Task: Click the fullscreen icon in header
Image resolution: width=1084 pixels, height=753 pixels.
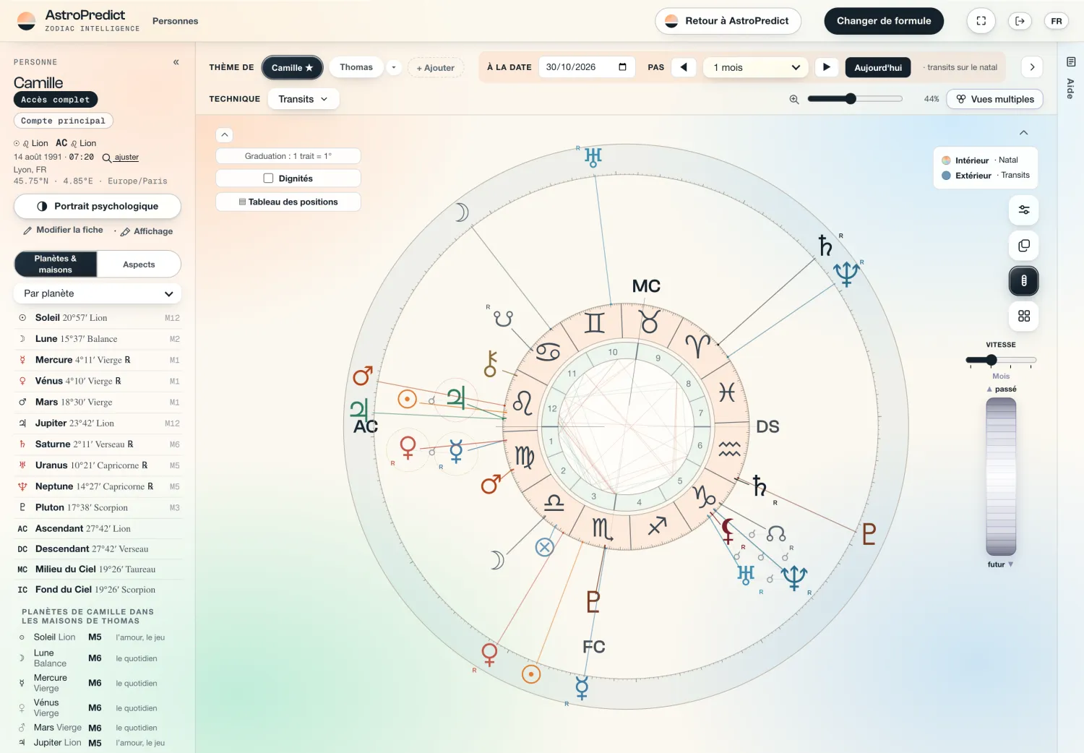Action: (981, 21)
